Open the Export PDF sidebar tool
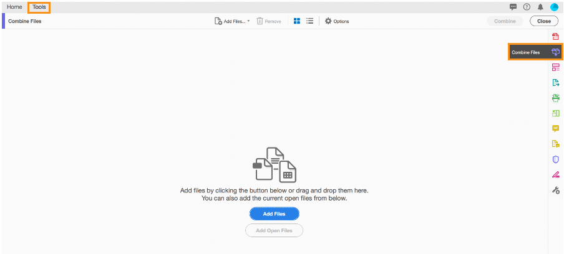The width and height of the screenshot is (564, 254). [x=556, y=83]
